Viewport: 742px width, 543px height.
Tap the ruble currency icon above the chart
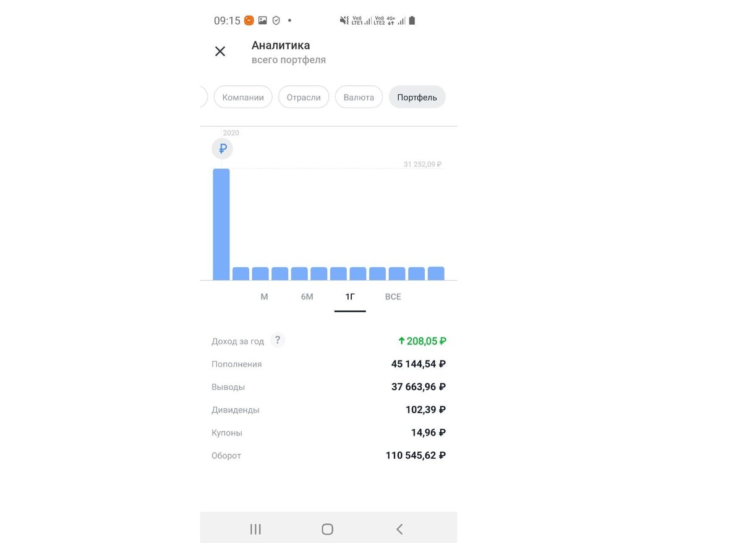tap(222, 148)
